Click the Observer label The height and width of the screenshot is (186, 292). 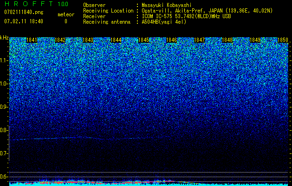coord(94,5)
